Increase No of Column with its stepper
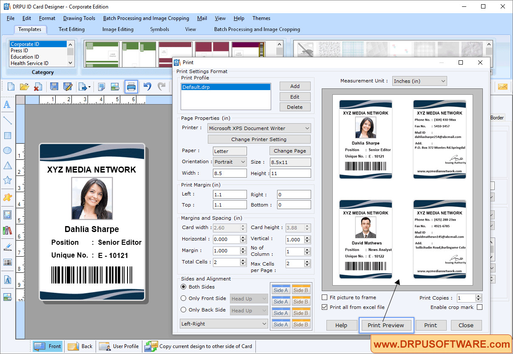This screenshot has width=513, height=354. coord(307,249)
